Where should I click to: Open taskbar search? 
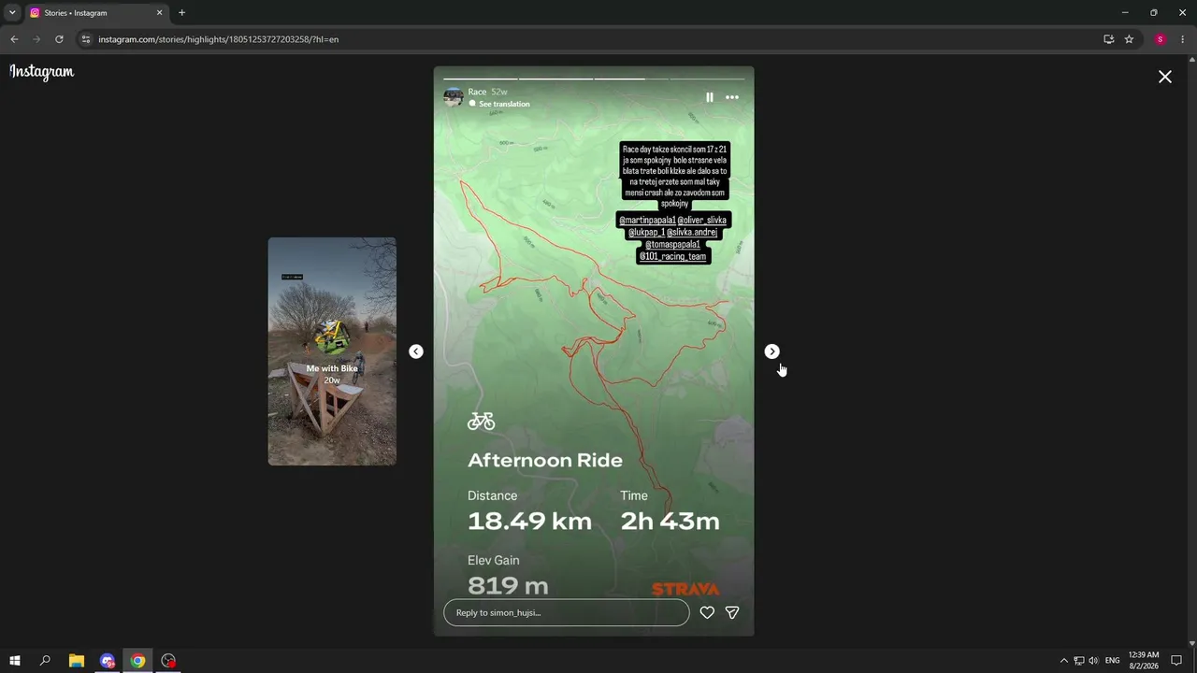coord(45,661)
